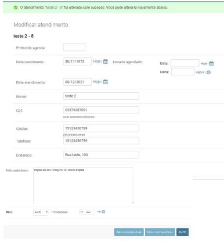Focus the Cpf field 63379287091
This screenshot has width=224, height=247.
coord(101,110)
